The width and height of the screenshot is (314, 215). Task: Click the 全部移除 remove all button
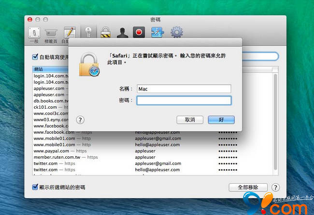pyautogui.click(x=248, y=187)
